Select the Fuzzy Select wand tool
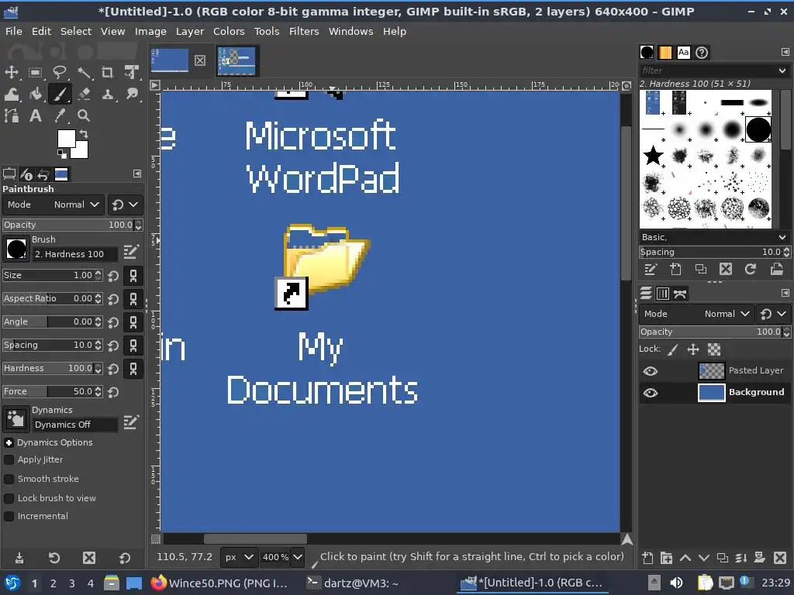The image size is (794, 595). [84, 72]
